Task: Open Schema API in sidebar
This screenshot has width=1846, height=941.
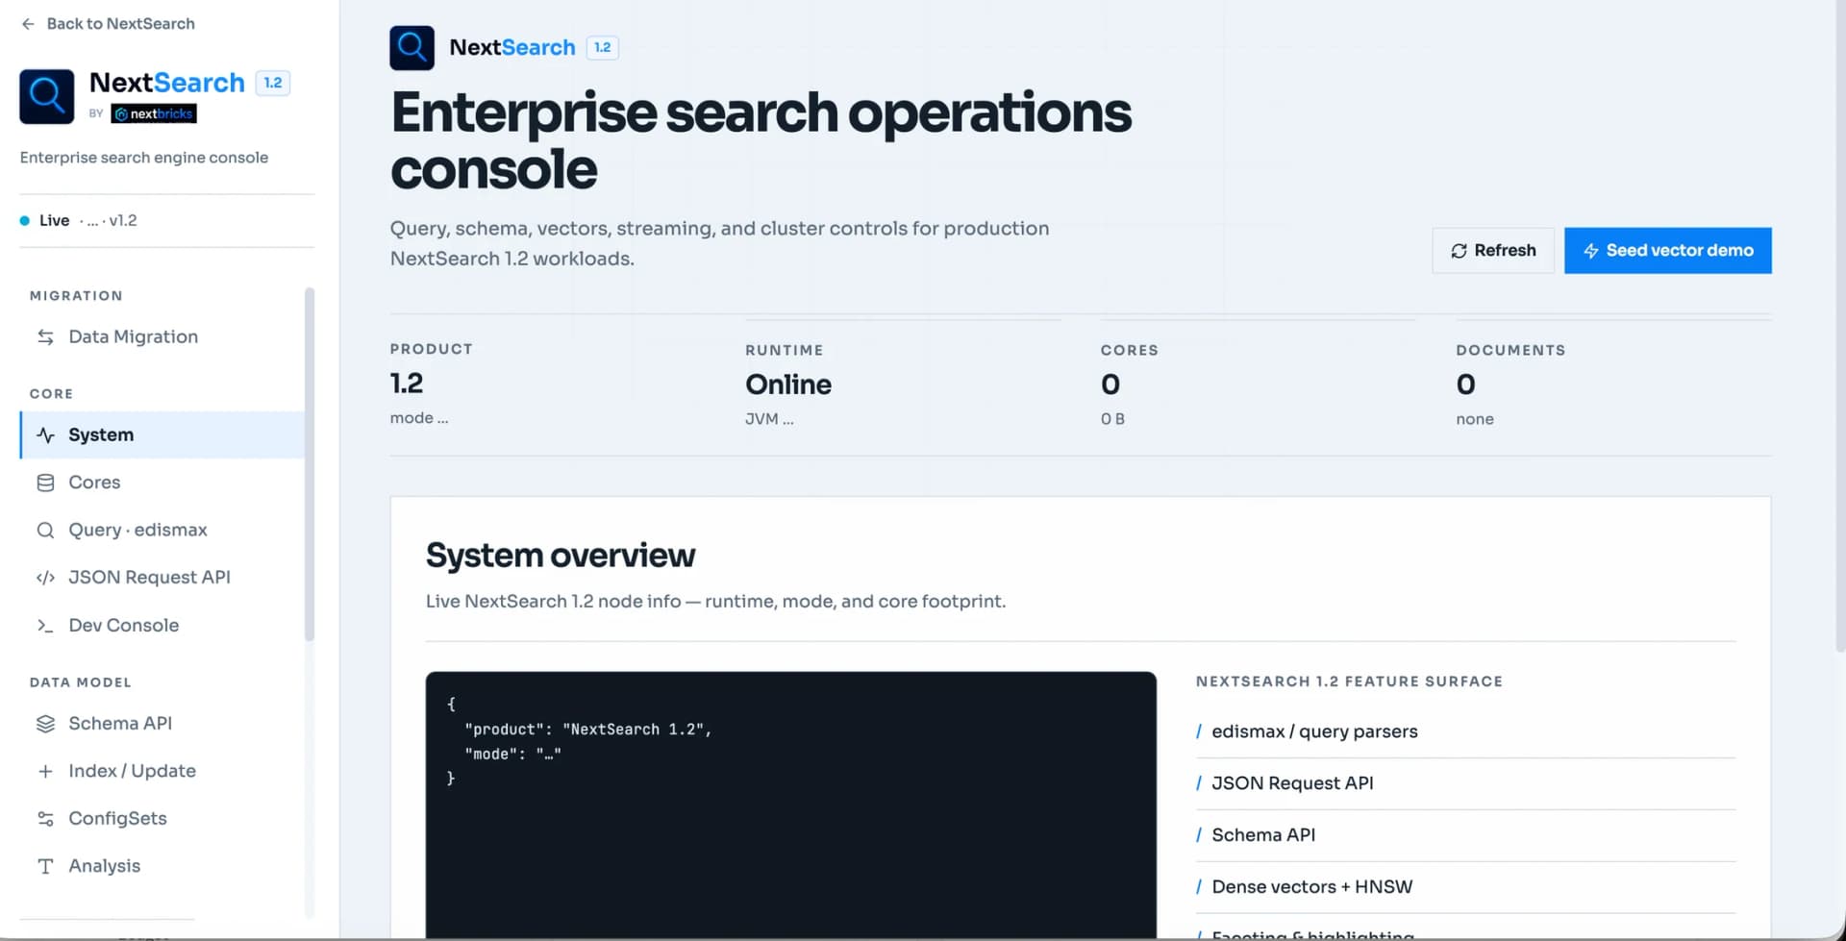Action: 162,724
